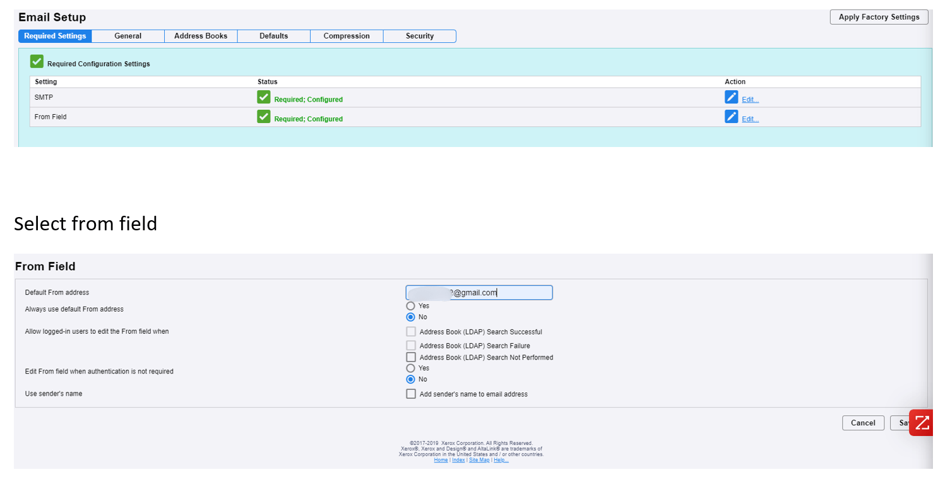
Task: Click the 'Always use default From address' label
Action: pos(74,309)
